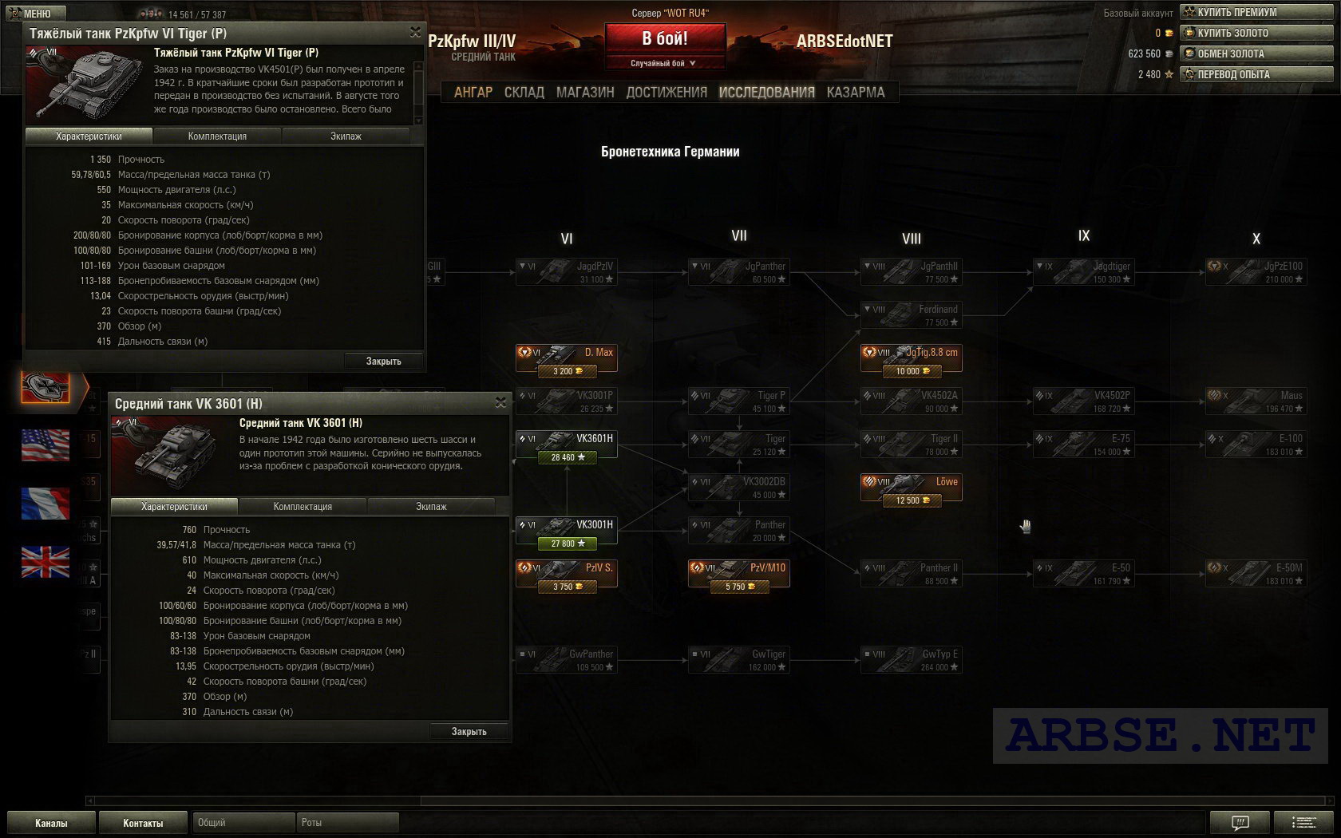Open the Казарма tab
Screen dimensions: 1341x838
pos(856,92)
